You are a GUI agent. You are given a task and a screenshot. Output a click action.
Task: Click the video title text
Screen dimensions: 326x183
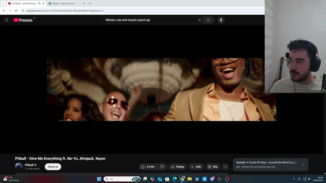(x=60, y=158)
